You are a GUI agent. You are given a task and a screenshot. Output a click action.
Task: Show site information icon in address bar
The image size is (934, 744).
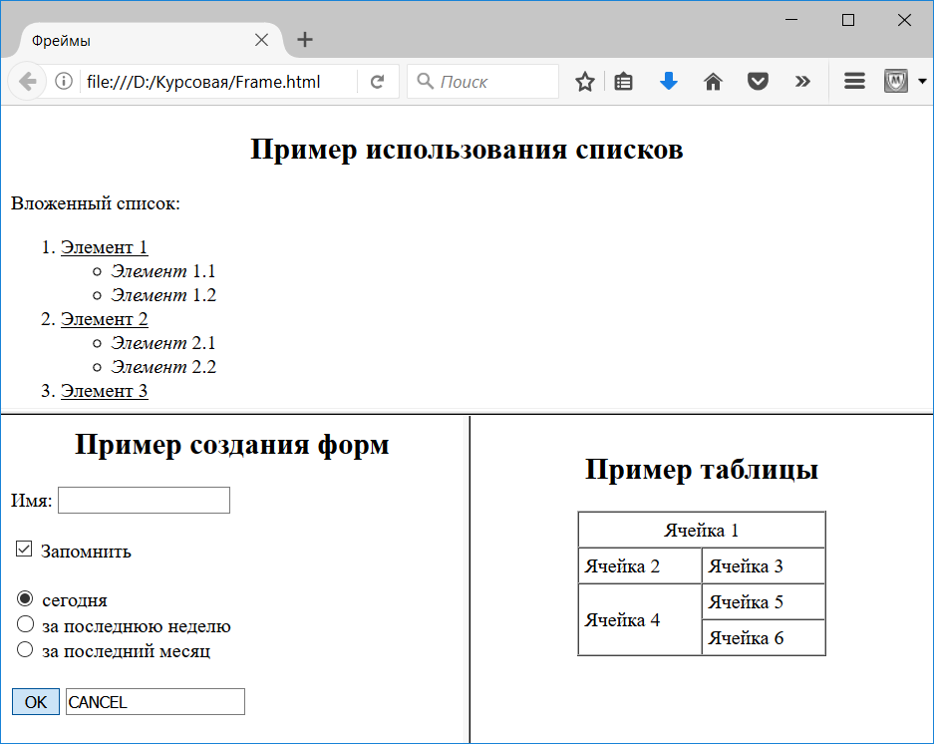click(64, 81)
